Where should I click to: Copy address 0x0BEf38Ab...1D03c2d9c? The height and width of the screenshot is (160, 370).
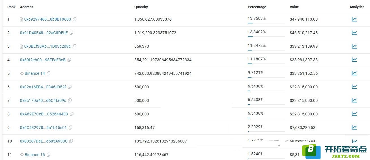tap(74, 46)
